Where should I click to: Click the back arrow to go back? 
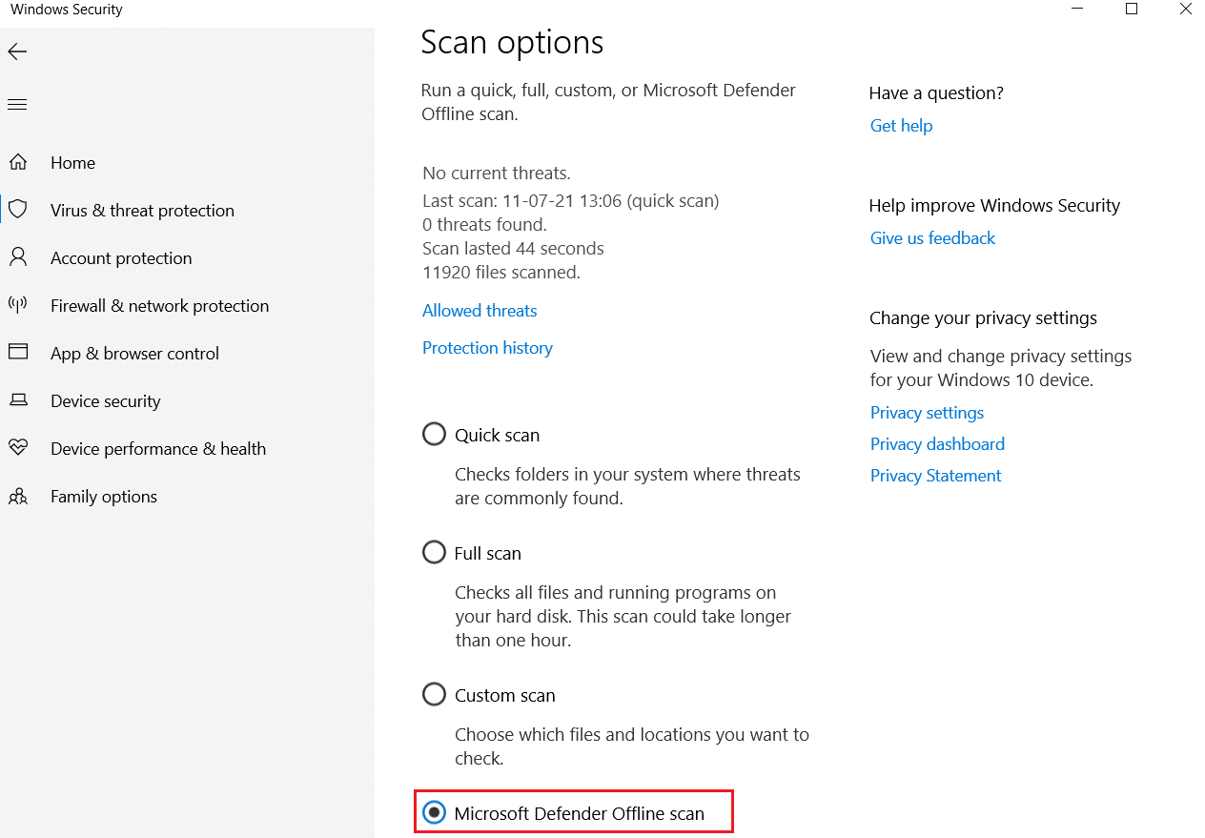(17, 51)
